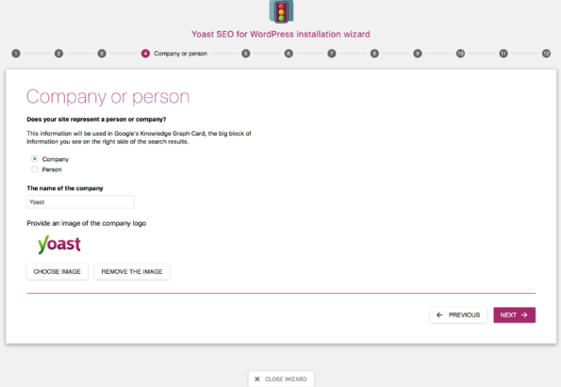Click the Yoast traffic light logo icon
This screenshot has width=561, height=387.
tap(281, 11)
